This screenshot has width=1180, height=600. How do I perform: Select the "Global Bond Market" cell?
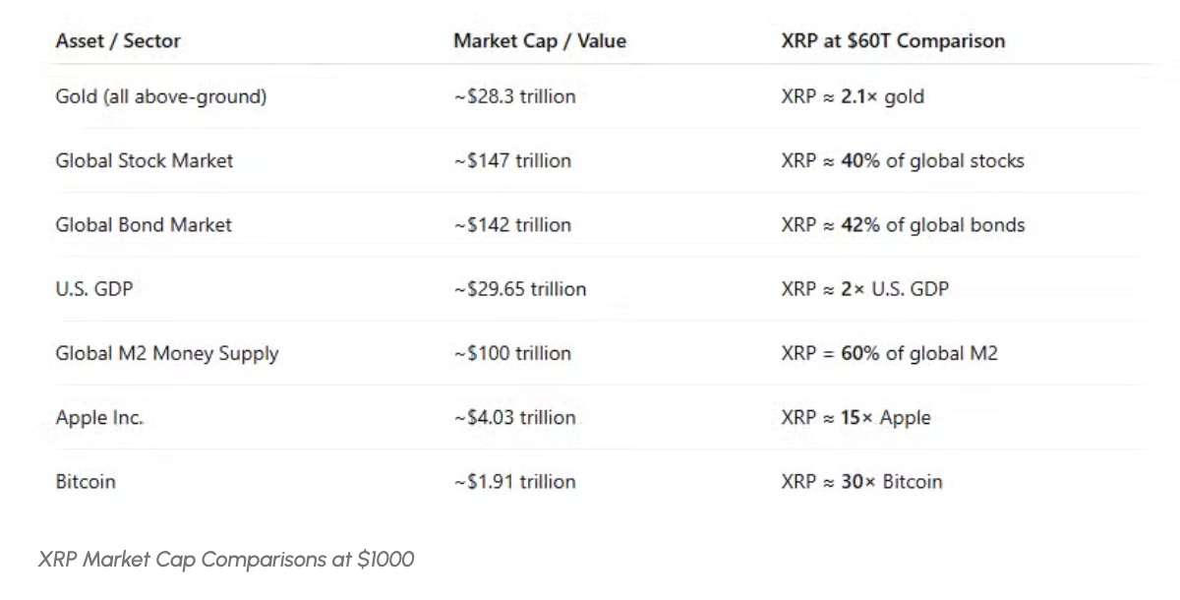[x=144, y=224]
